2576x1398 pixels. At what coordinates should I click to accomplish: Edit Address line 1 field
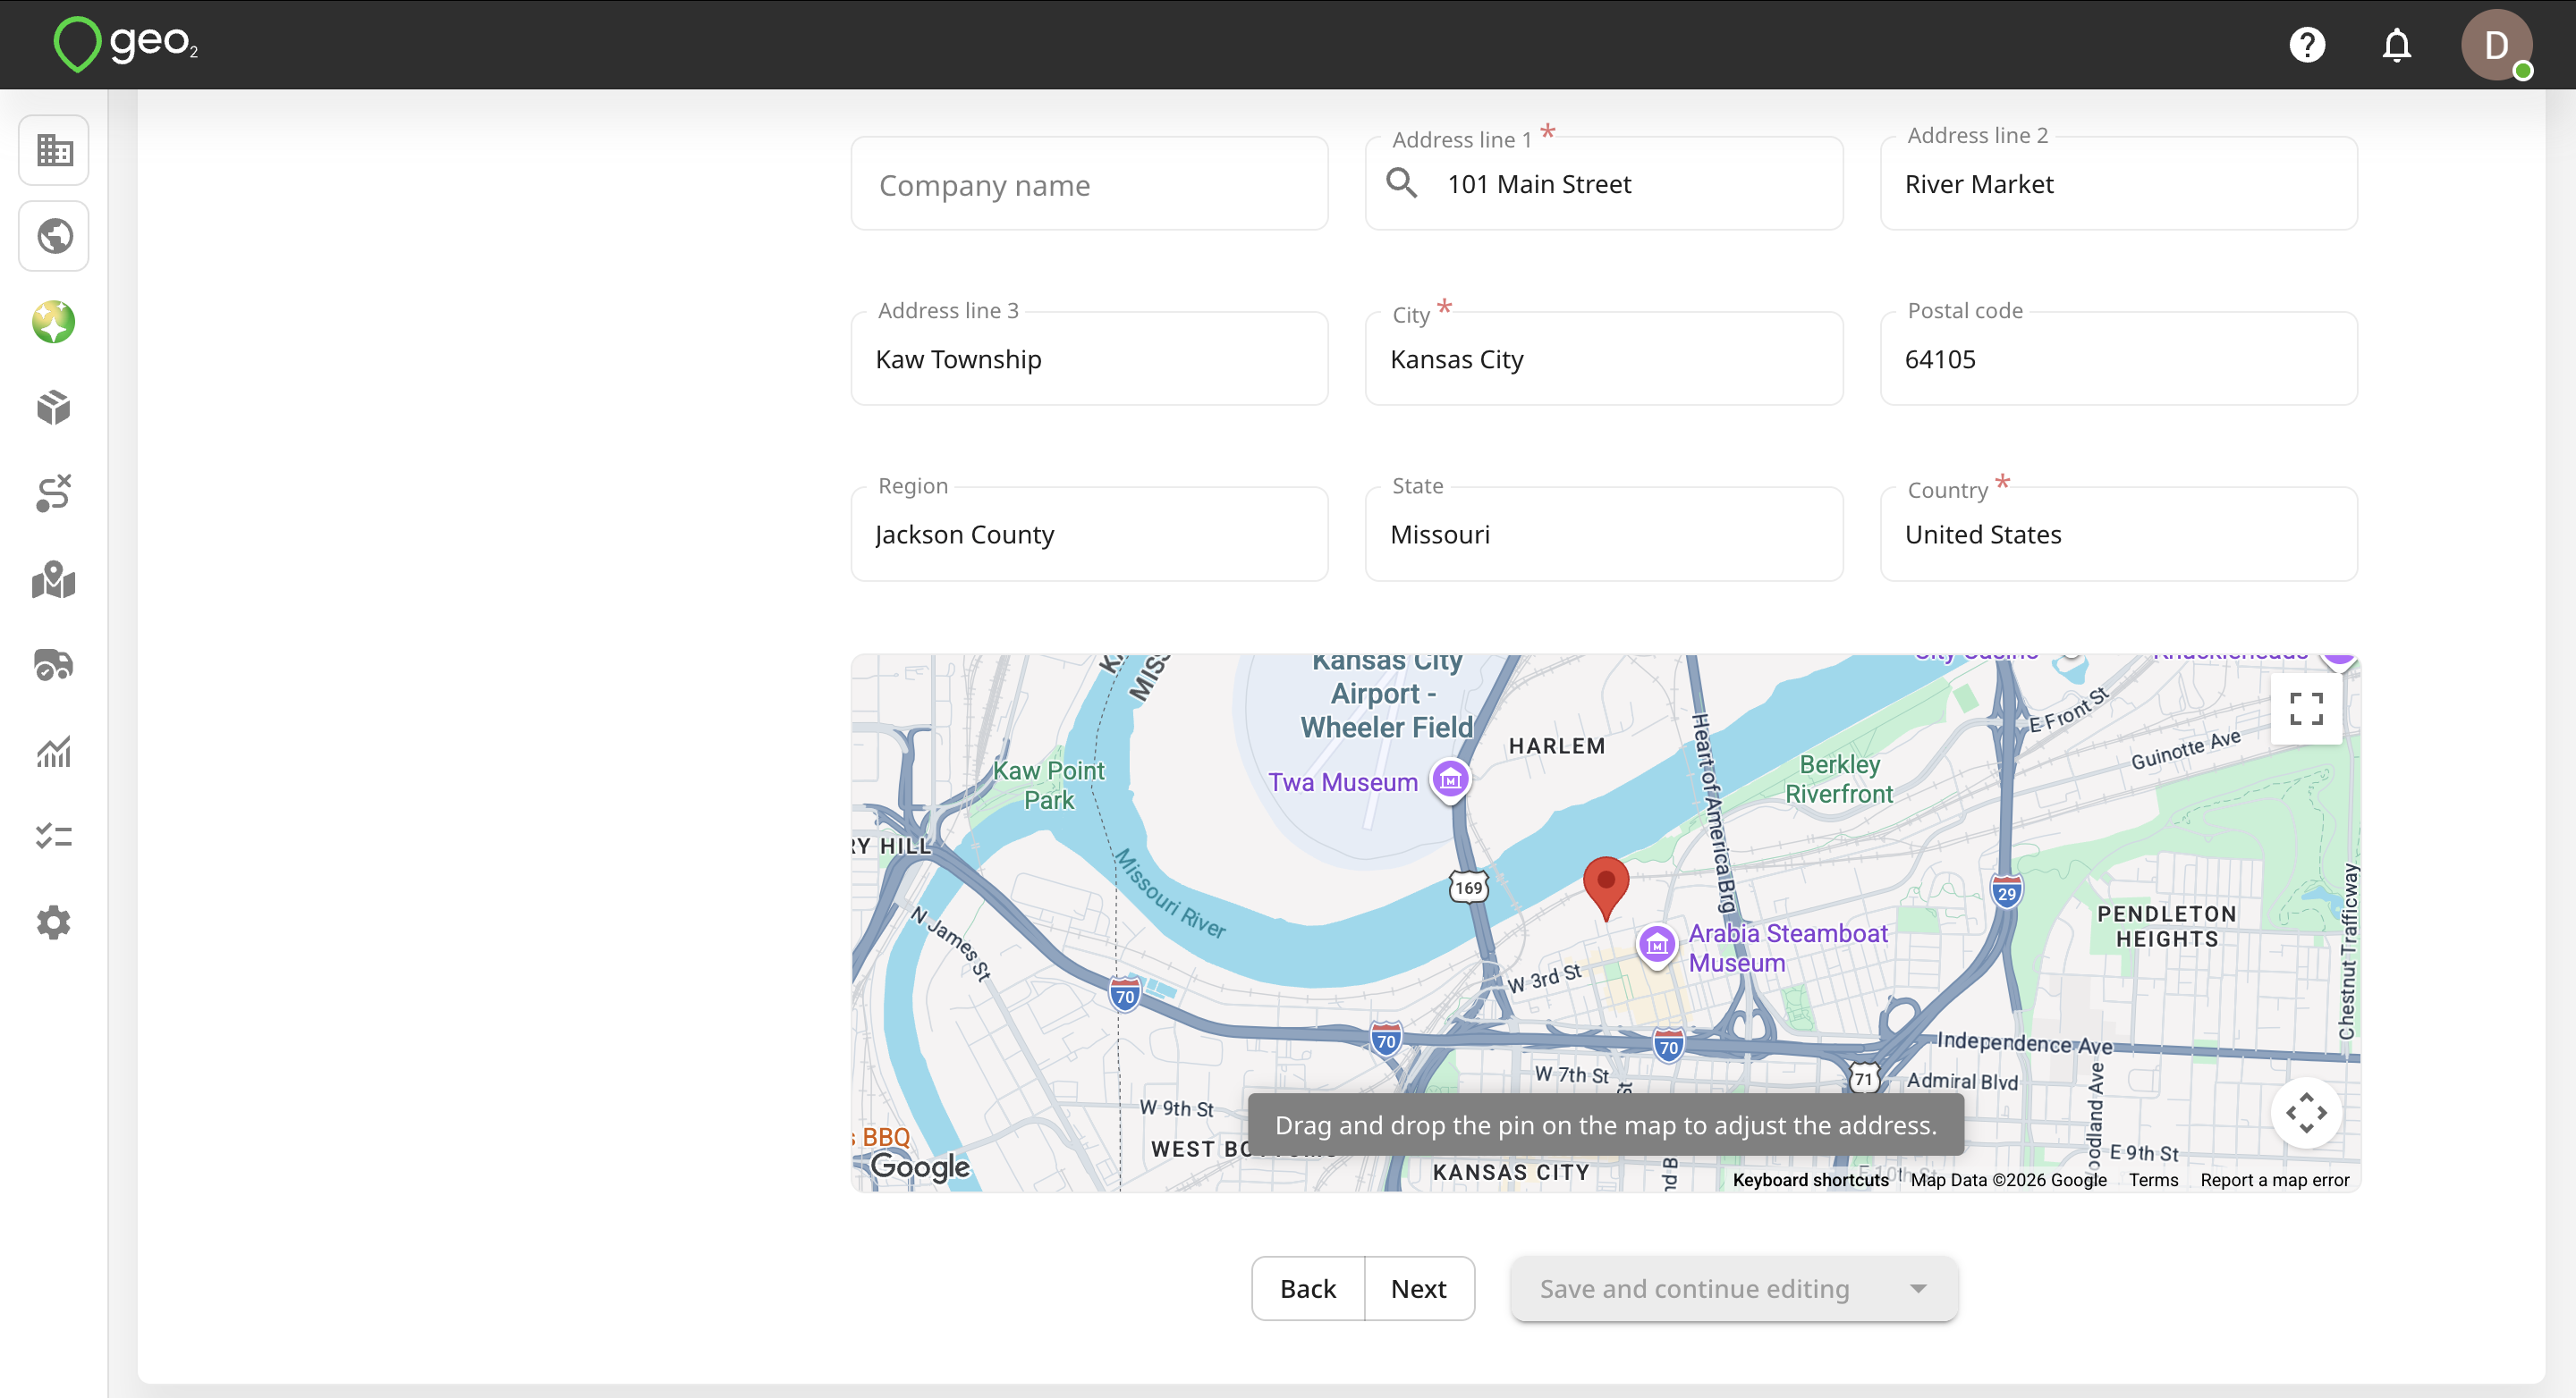coord(1603,184)
